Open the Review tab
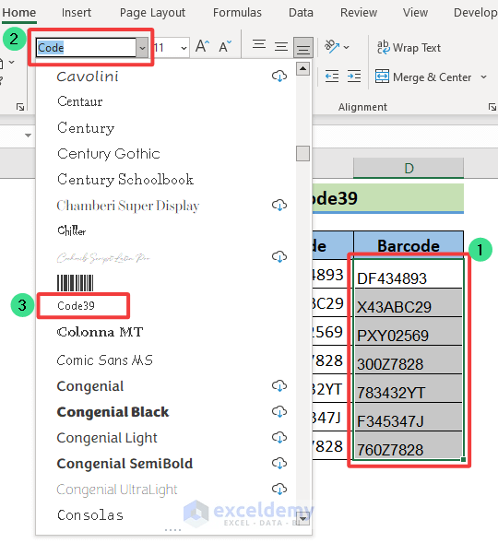 click(x=359, y=13)
